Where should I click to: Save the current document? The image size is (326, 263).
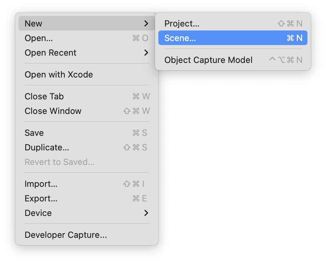(34, 133)
